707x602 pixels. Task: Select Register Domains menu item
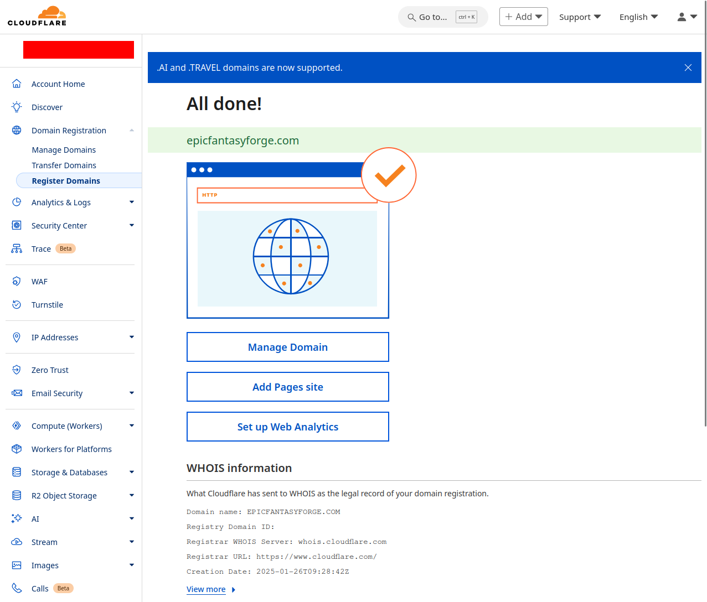pos(79,180)
